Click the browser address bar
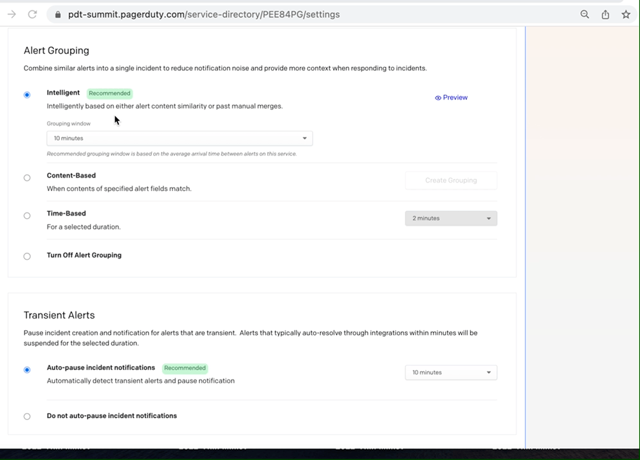The image size is (640, 460). pos(257,14)
